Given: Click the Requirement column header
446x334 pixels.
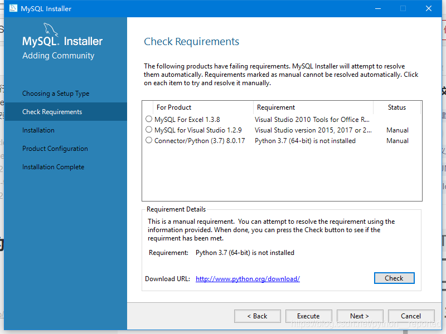Looking at the screenshot, I should click(313, 107).
